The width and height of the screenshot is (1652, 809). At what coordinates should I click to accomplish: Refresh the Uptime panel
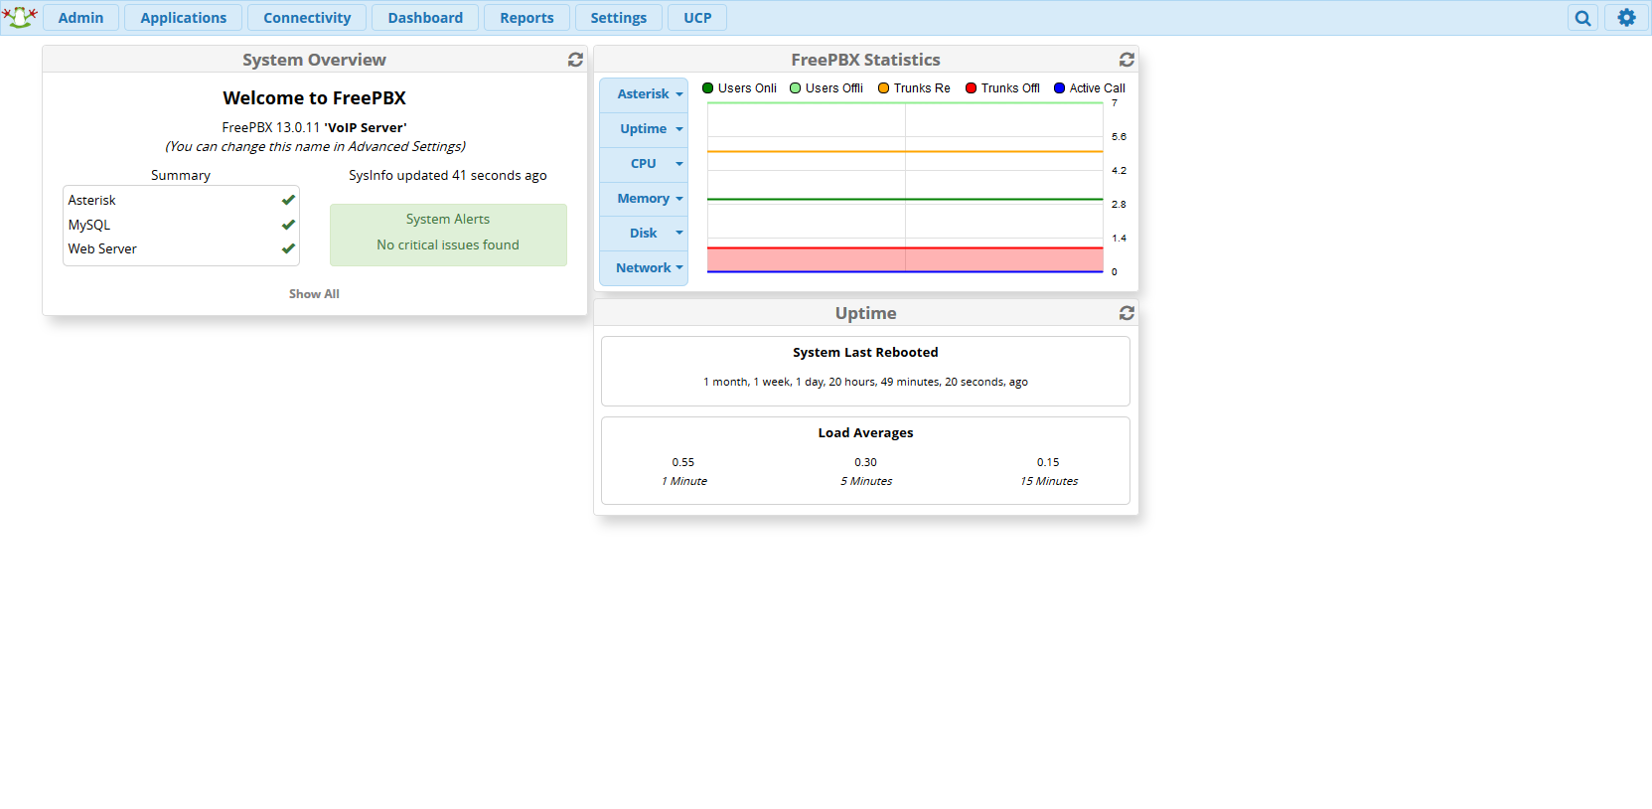[1126, 313]
